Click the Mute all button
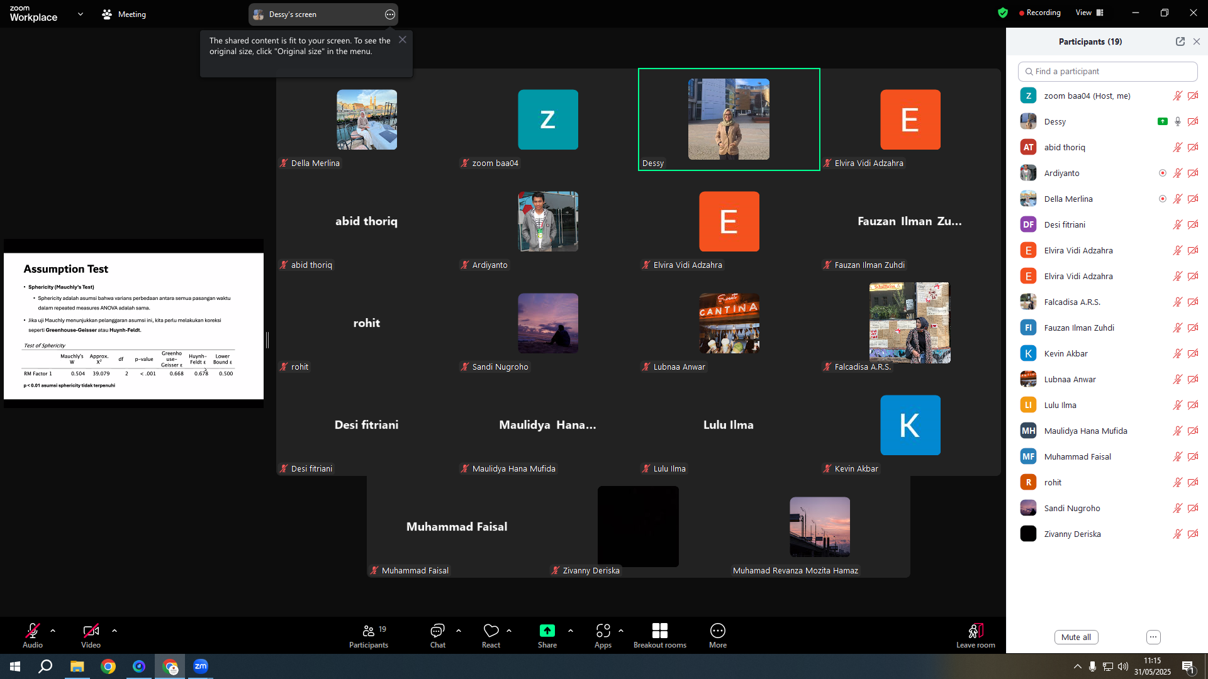This screenshot has width=1208, height=679. tap(1076, 637)
